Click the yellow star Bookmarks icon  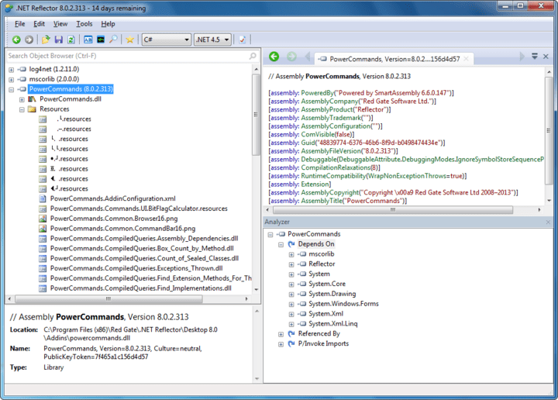coord(130,40)
